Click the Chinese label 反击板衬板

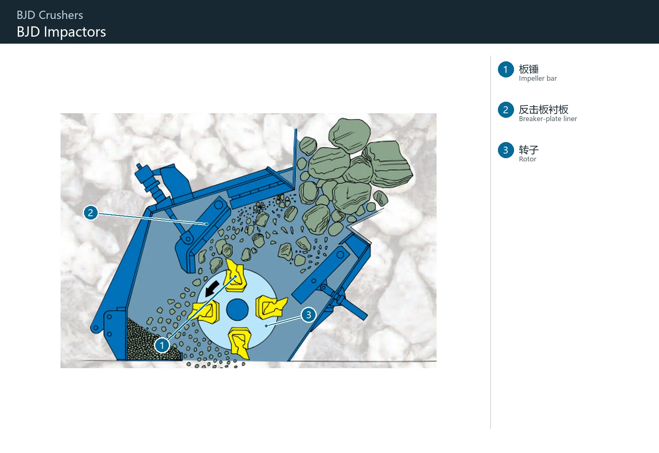click(x=544, y=109)
